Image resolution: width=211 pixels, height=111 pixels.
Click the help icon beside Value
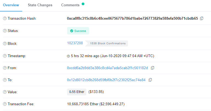pos(5,92)
